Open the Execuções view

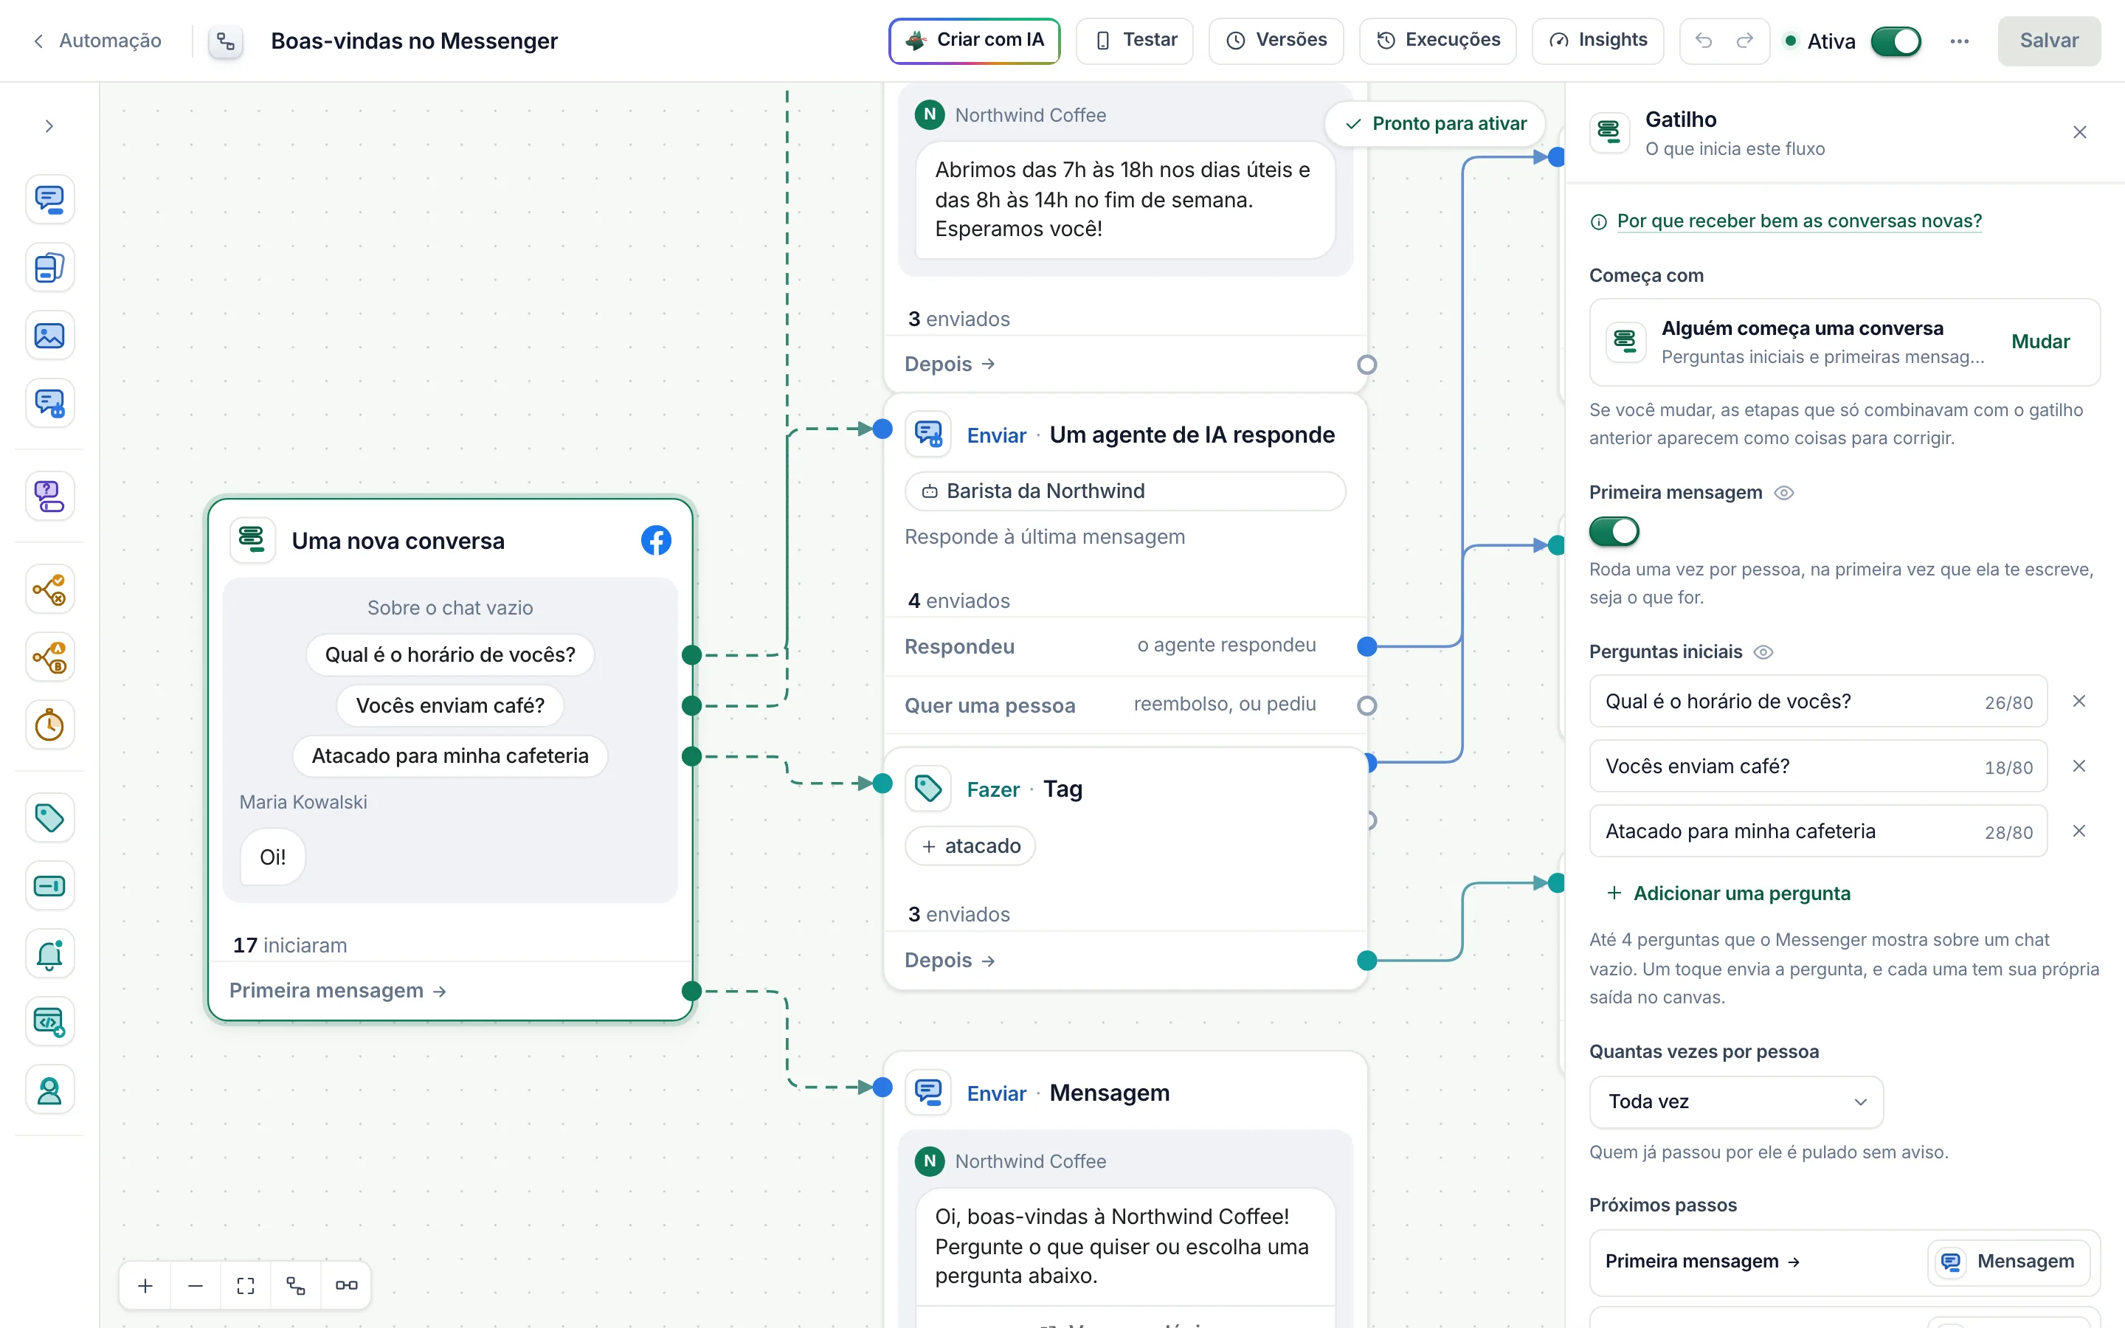click(x=1437, y=41)
